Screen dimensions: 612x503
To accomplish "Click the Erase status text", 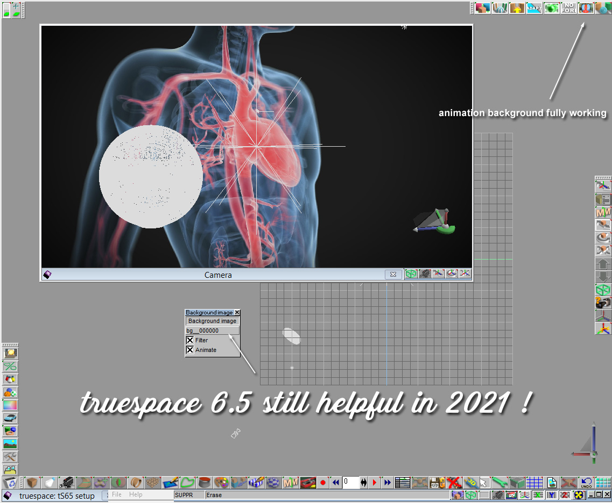I will (214, 495).
